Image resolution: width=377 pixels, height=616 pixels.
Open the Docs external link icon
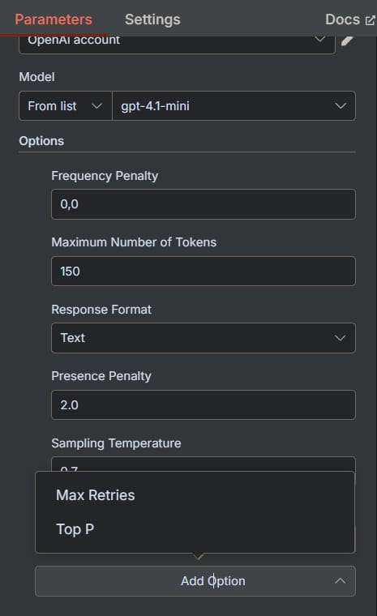click(x=370, y=20)
